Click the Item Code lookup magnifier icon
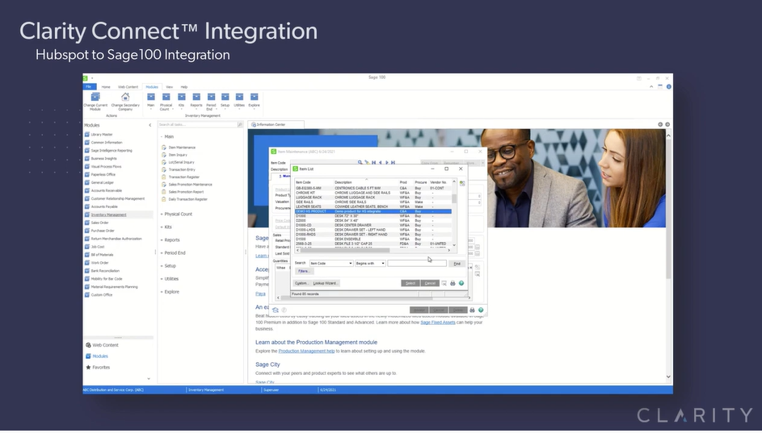 (360, 163)
